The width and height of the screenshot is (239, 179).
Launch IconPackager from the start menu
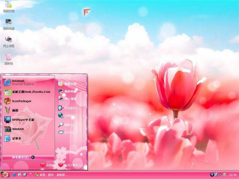(x=29, y=101)
